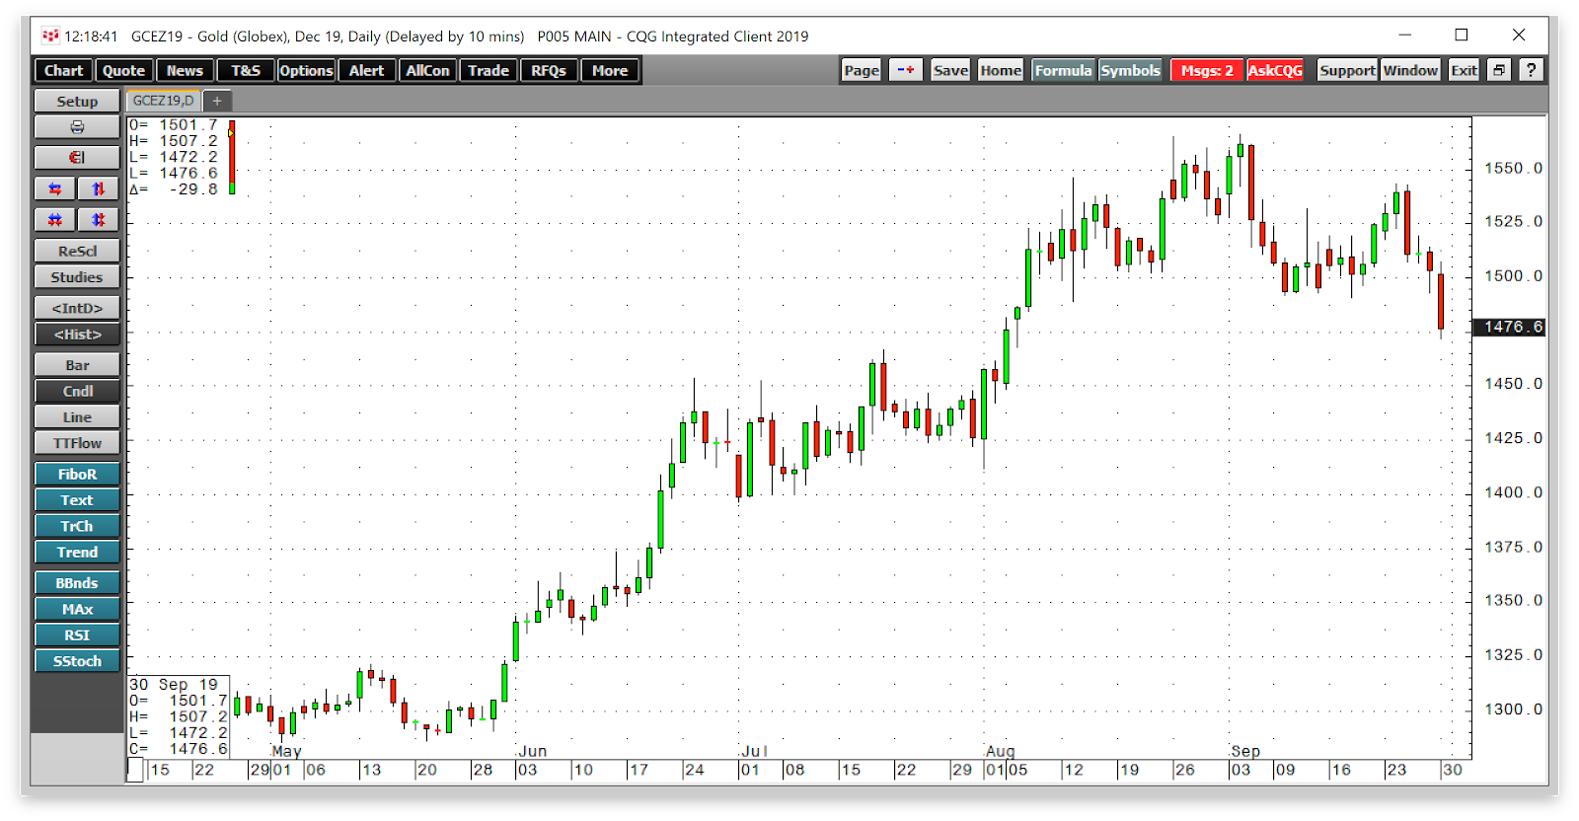Open the Trade menu item
Viewport: 1579px width, 821px height.
(x=489, y=70)
